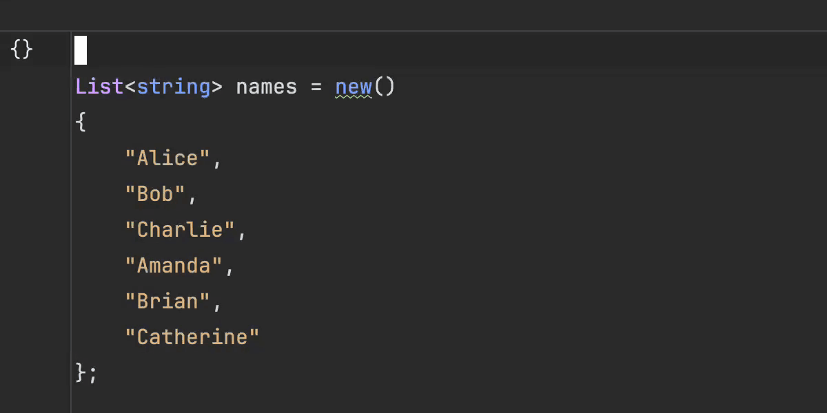Click the "Bob" string literal
Screen dimensions: 827x413
tap(154, 194)
